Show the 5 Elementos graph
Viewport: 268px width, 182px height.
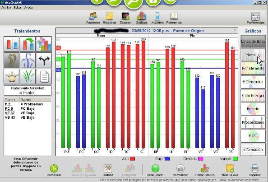pyautogui.click(x=253, y=82)
